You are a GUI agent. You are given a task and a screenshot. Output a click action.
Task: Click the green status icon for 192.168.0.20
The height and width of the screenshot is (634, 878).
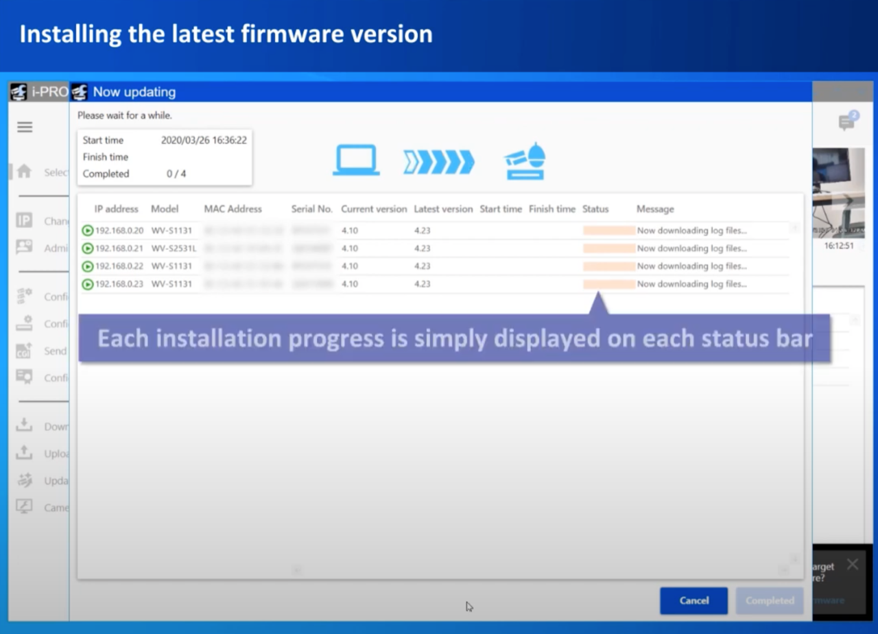click(88, 231)
